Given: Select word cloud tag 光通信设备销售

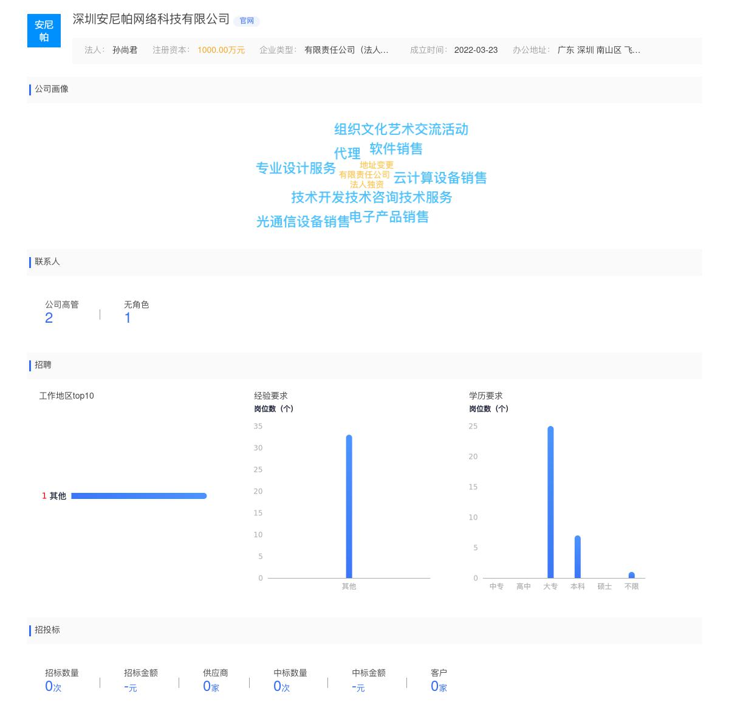Looking at the screenshot, I should coord(303,222).
